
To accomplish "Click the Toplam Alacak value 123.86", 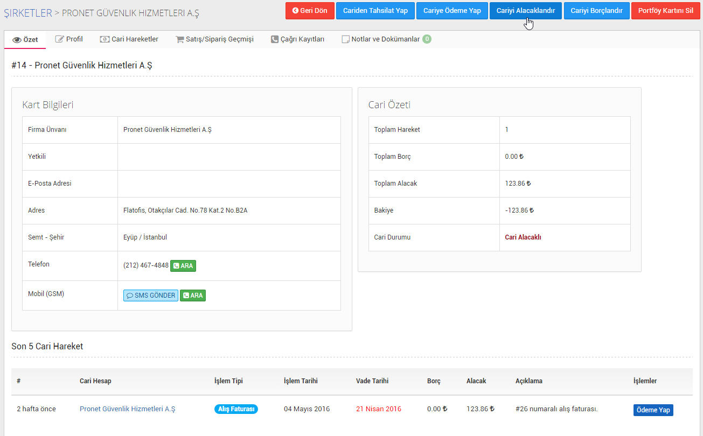I will [x=518, y=184].
